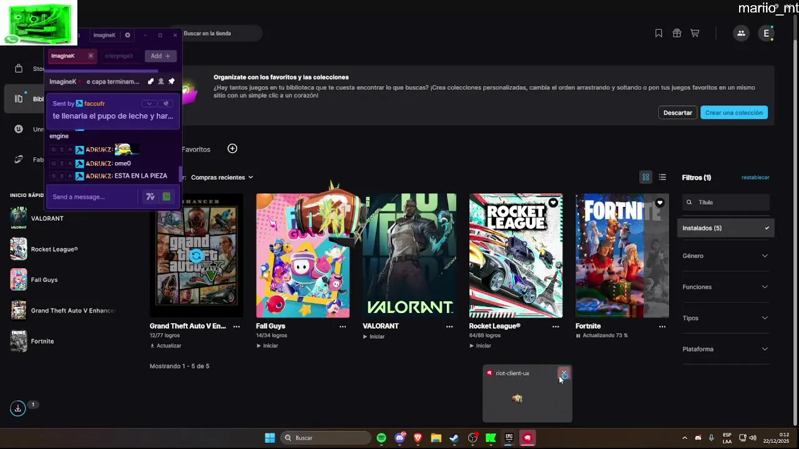Image resolution: width=799 pixels, height=449 pixels.
Task: Open Epic Games Launcher taskbar icon
Action: click(509, 438)
